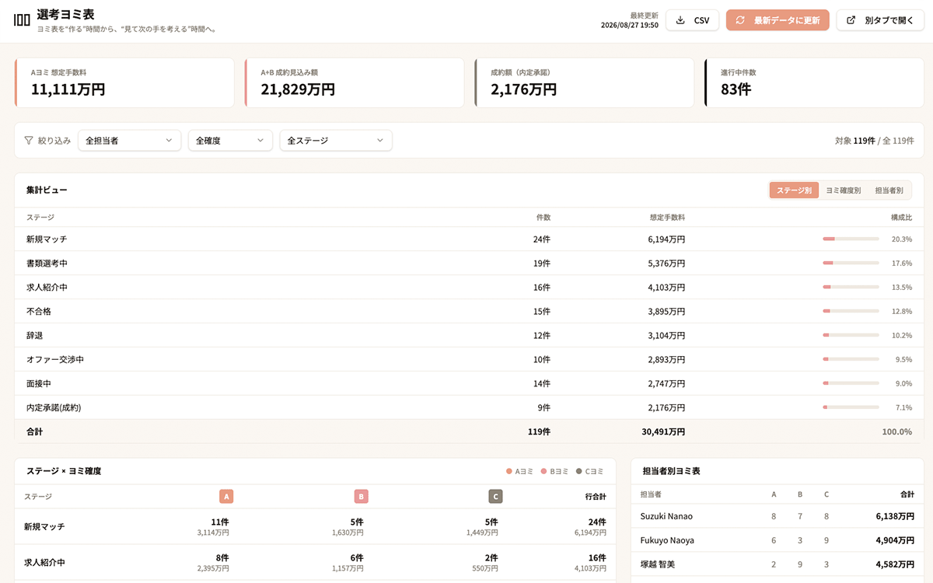Click the 想定手数料 column header
This screenshot has height=583, width=933.
point(667,218)
